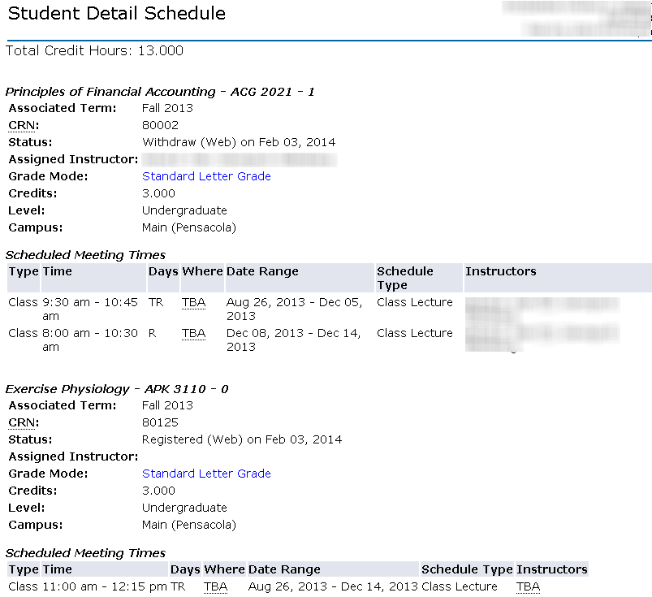Image resolution: width=652 pixels, height=597 pixels.
Task: Click TBA location for 9:30 am class
Action: [193, 302]
